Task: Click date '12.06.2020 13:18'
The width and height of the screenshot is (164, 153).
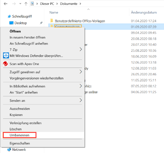Action: click(144, 62)
